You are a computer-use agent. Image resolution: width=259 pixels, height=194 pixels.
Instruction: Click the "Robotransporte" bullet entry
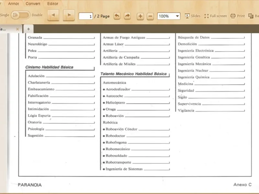pyautogui.click(x=136, y=162)
